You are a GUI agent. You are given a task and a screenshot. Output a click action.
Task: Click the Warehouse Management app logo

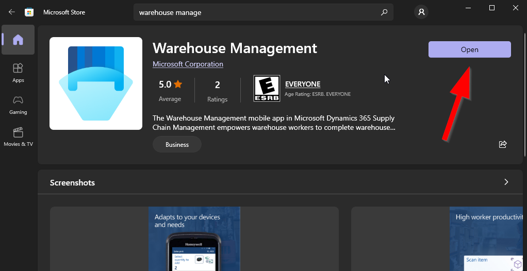96,83
